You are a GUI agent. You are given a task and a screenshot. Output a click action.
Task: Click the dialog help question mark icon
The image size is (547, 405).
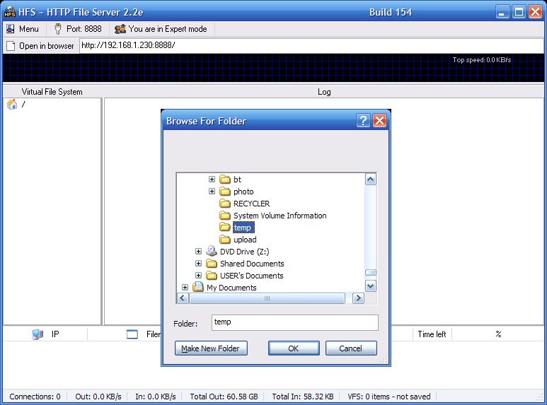click(x=363, y=121)
